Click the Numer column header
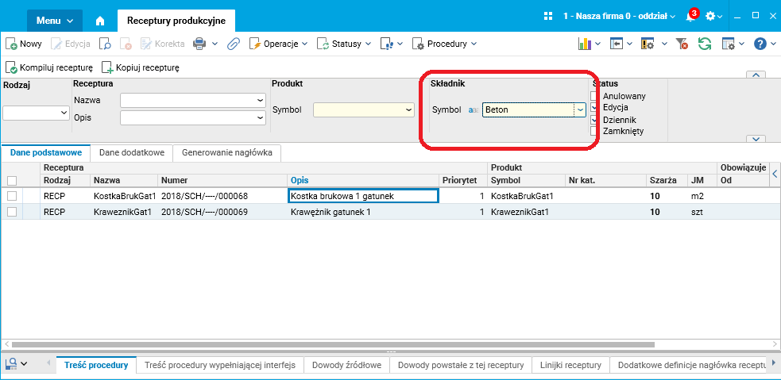This screenshot has width=781, height=380. point(222,180)
